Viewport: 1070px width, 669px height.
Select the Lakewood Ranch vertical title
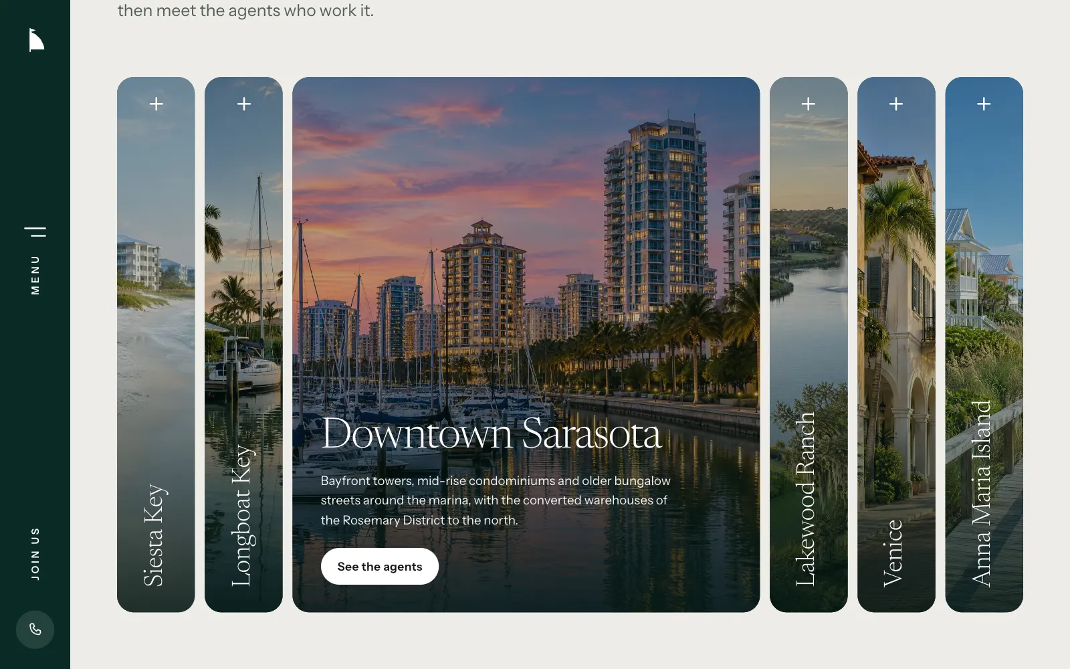click(807, 500)
